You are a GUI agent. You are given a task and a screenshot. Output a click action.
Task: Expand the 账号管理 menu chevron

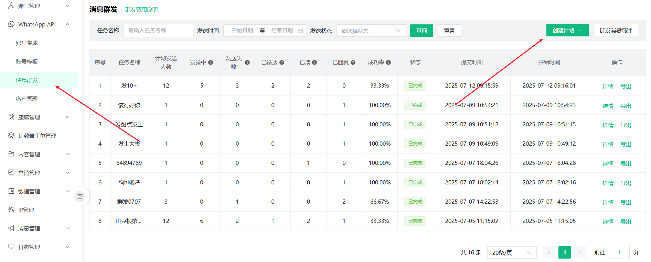click(x=68, y=6)
